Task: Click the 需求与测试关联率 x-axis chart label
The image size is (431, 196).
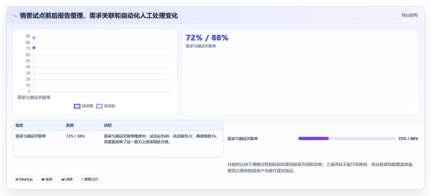Action: [x=34, y=97]
